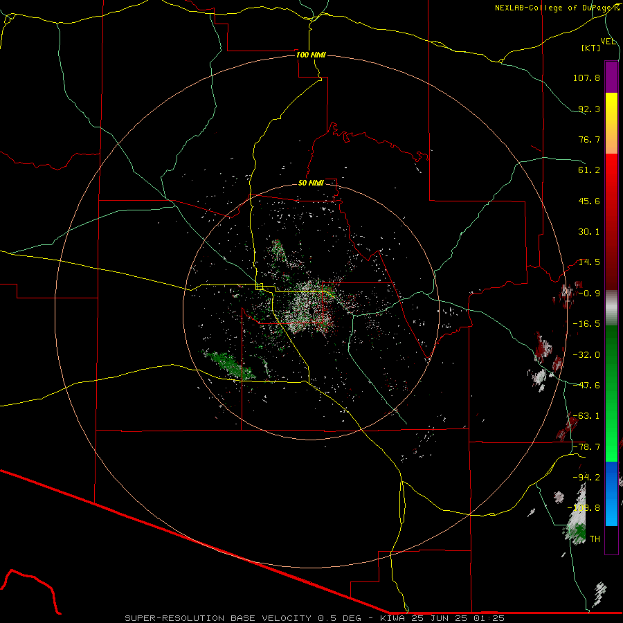Click the radar site square marker
Image resolution: width=623 pixels, height=623 pixels.
click(x=259, y=287)
